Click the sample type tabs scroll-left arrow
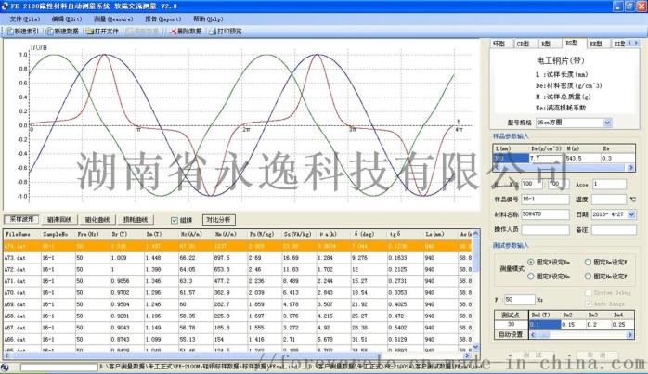Image resolution: width=648 pixels, height=374 pixels. tap(629, 43)
